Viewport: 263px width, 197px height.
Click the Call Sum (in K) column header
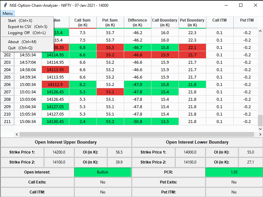83,23
